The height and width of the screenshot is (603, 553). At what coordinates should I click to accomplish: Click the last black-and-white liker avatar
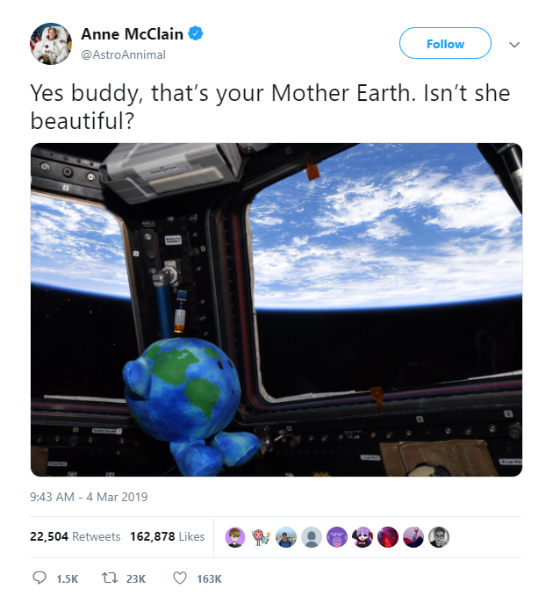point(439,537)
